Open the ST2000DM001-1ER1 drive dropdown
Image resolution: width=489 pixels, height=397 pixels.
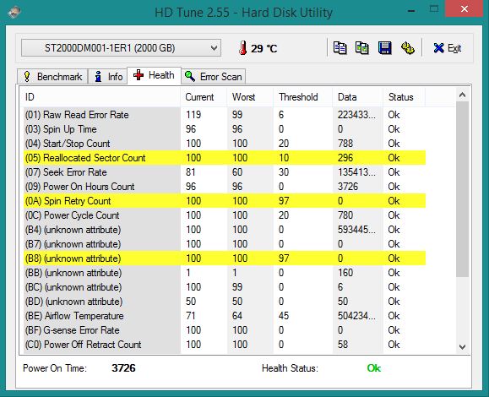pos(121,48)
